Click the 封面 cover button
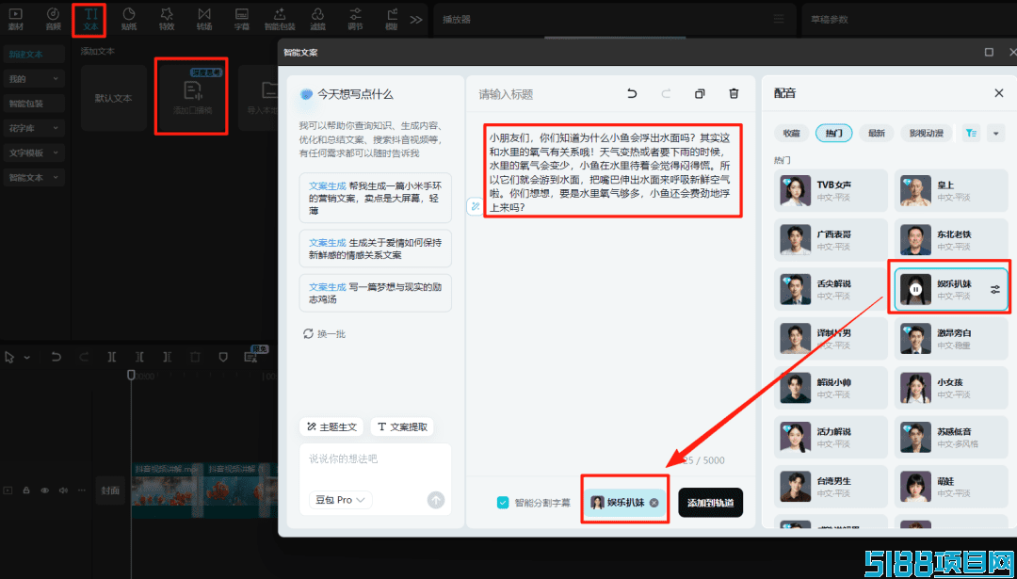Viewport: 1017px width, 579px height. [110, 491]
